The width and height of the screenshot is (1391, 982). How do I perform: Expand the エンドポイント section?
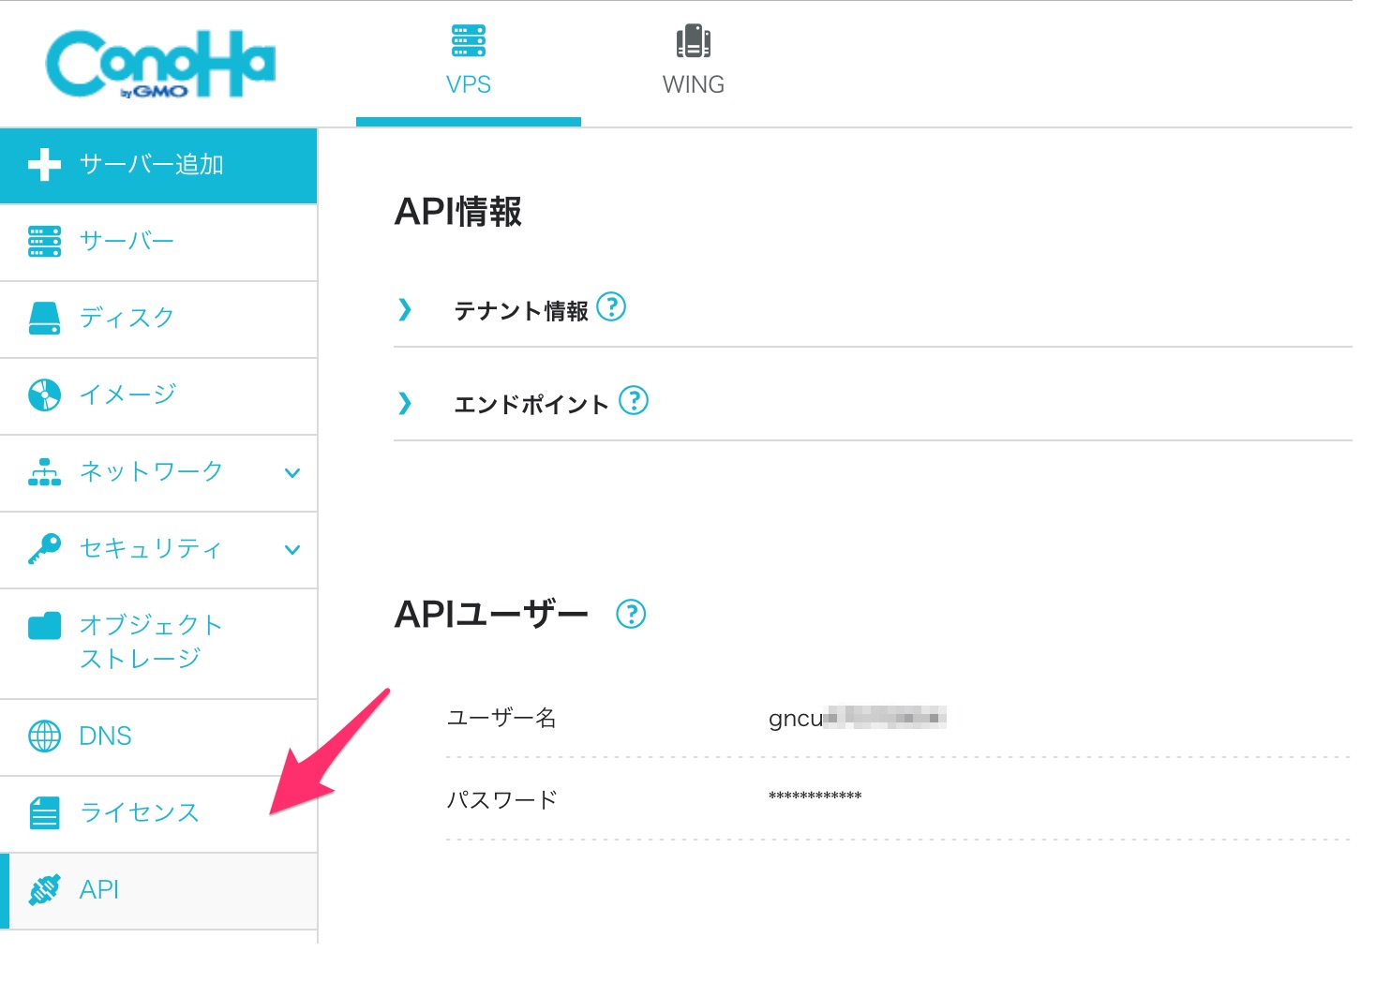pyautogui.click(x=405, y=403)
